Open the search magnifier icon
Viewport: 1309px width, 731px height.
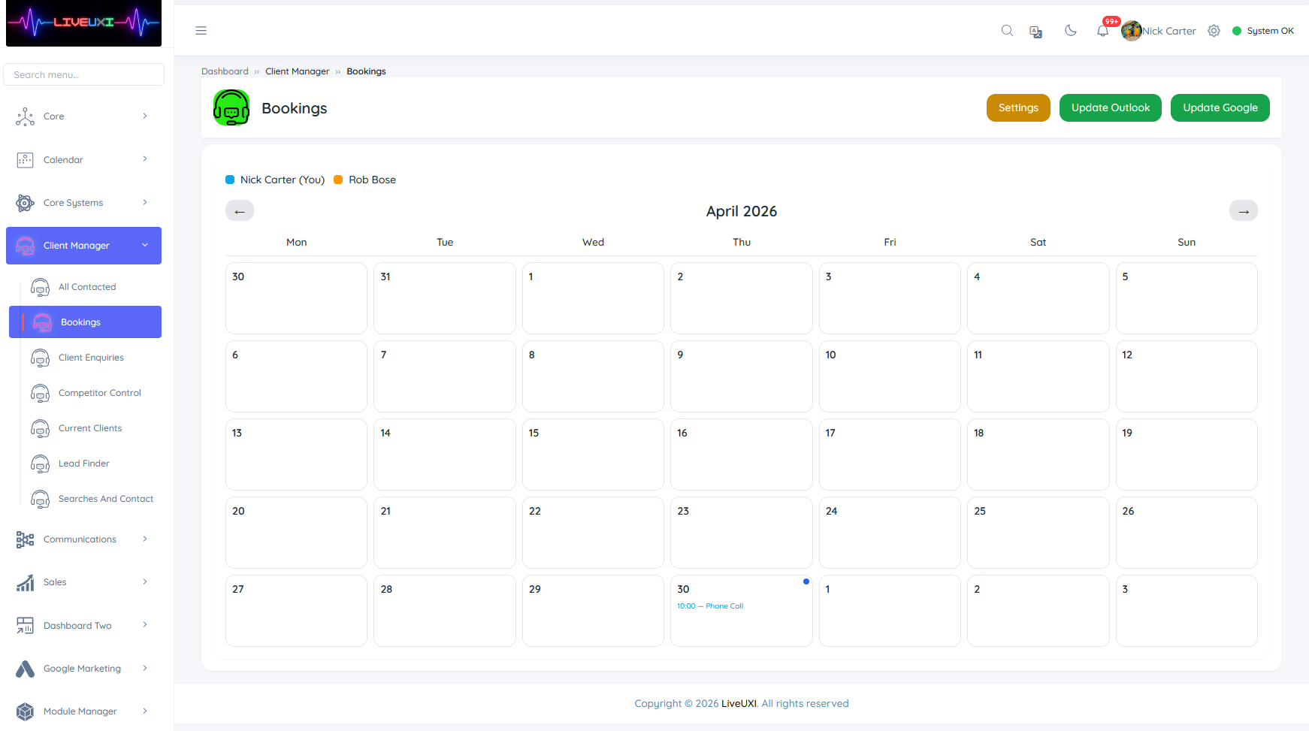point(1007,31)
